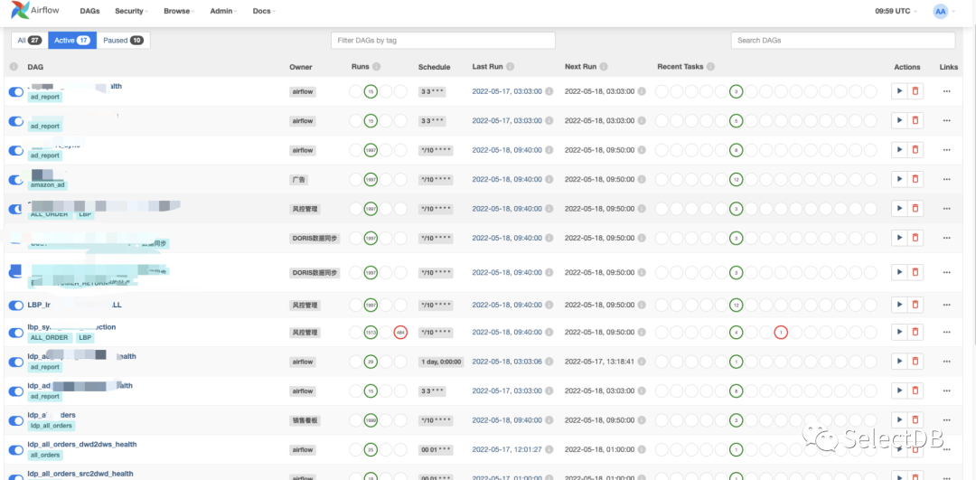
Task: Click the Search DAGs input field
Action: click(843, 41)
